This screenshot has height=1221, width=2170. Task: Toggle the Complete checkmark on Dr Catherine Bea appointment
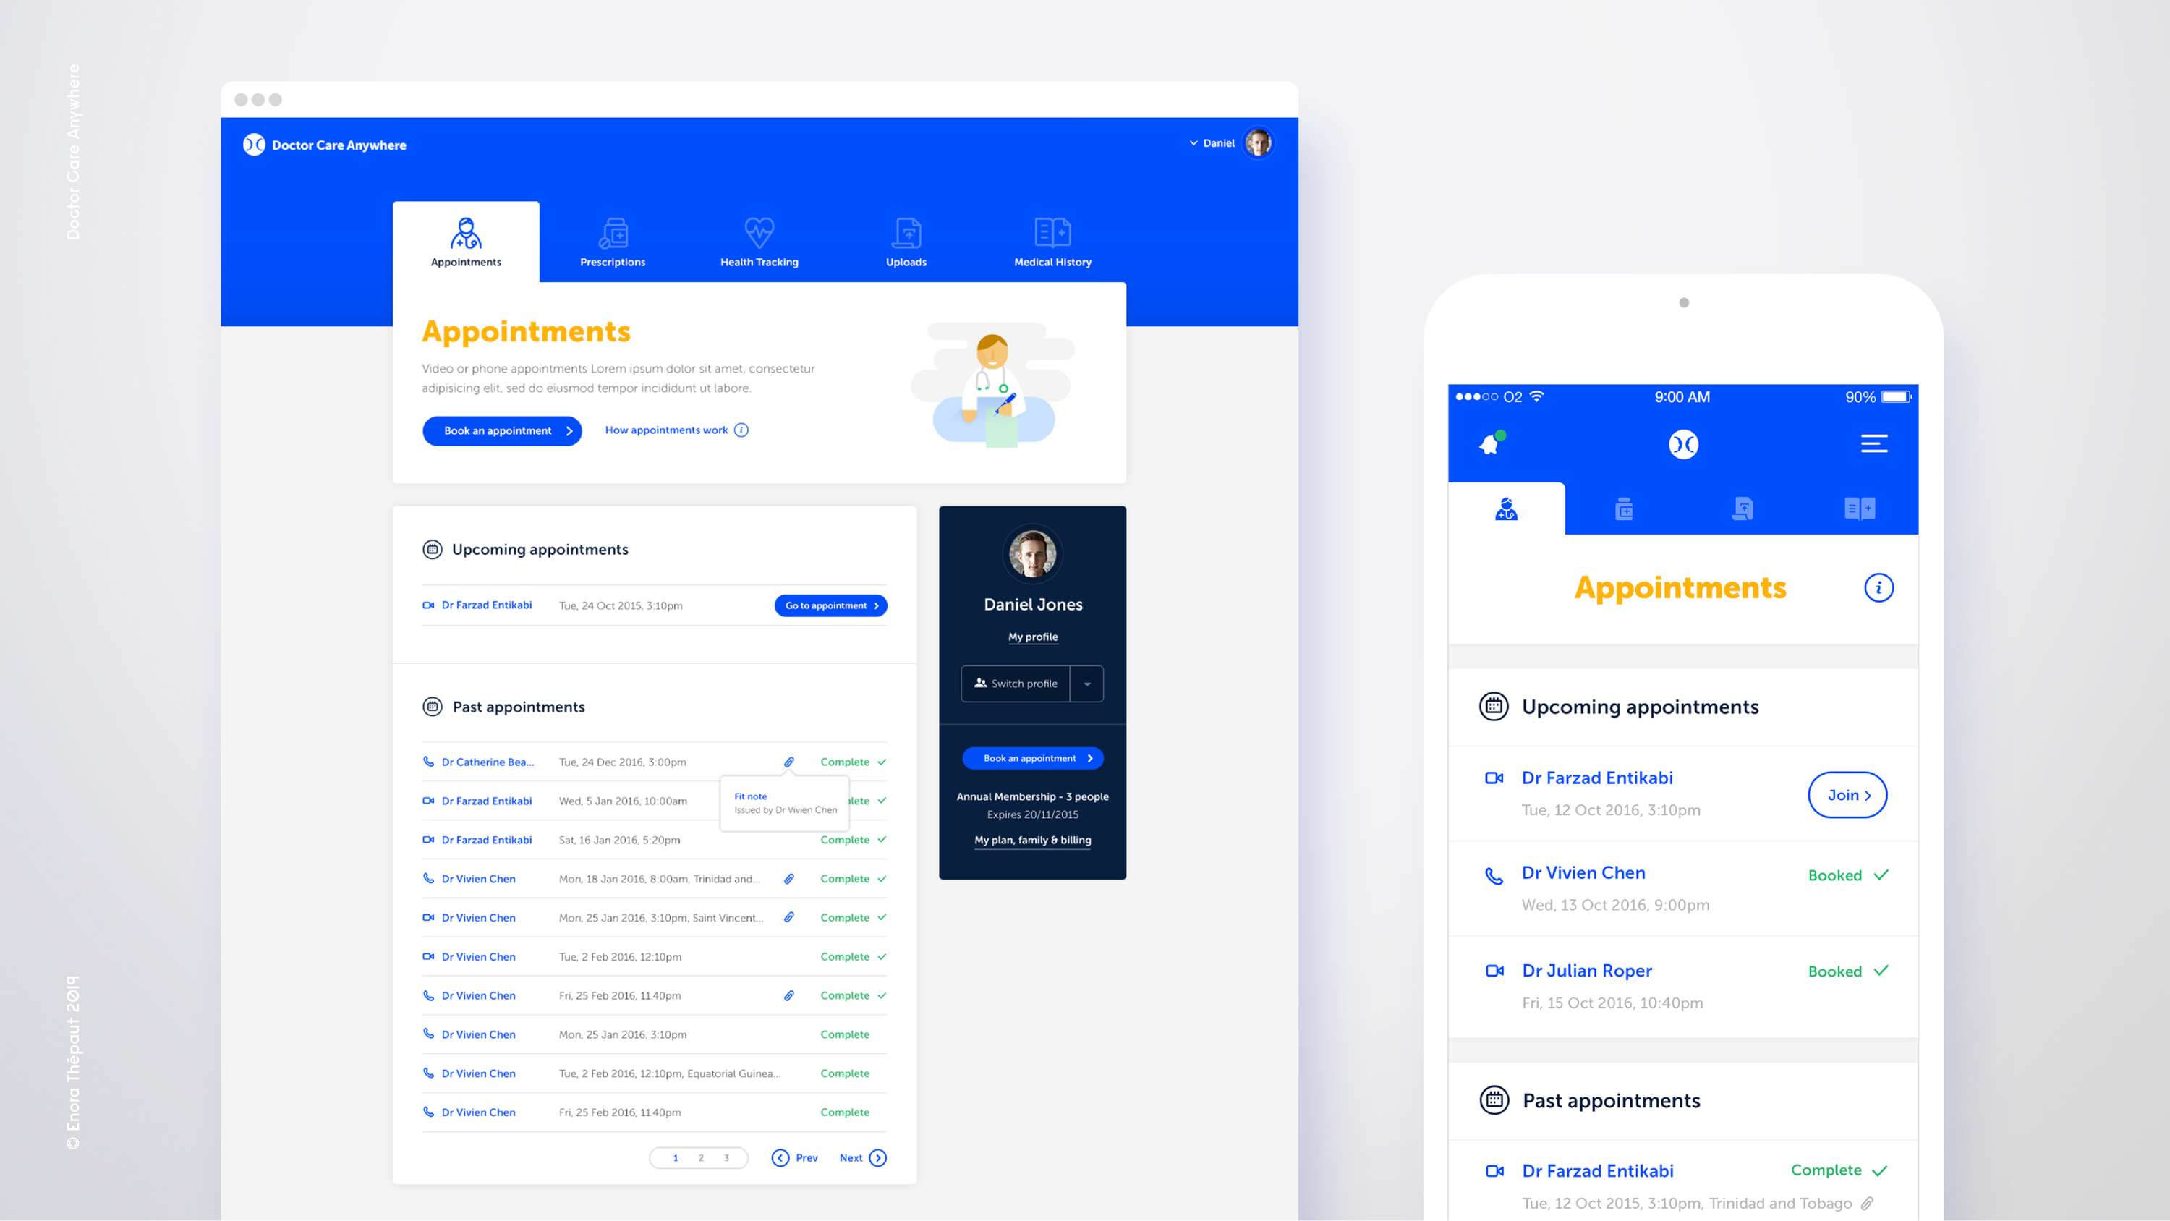point(881,762)
